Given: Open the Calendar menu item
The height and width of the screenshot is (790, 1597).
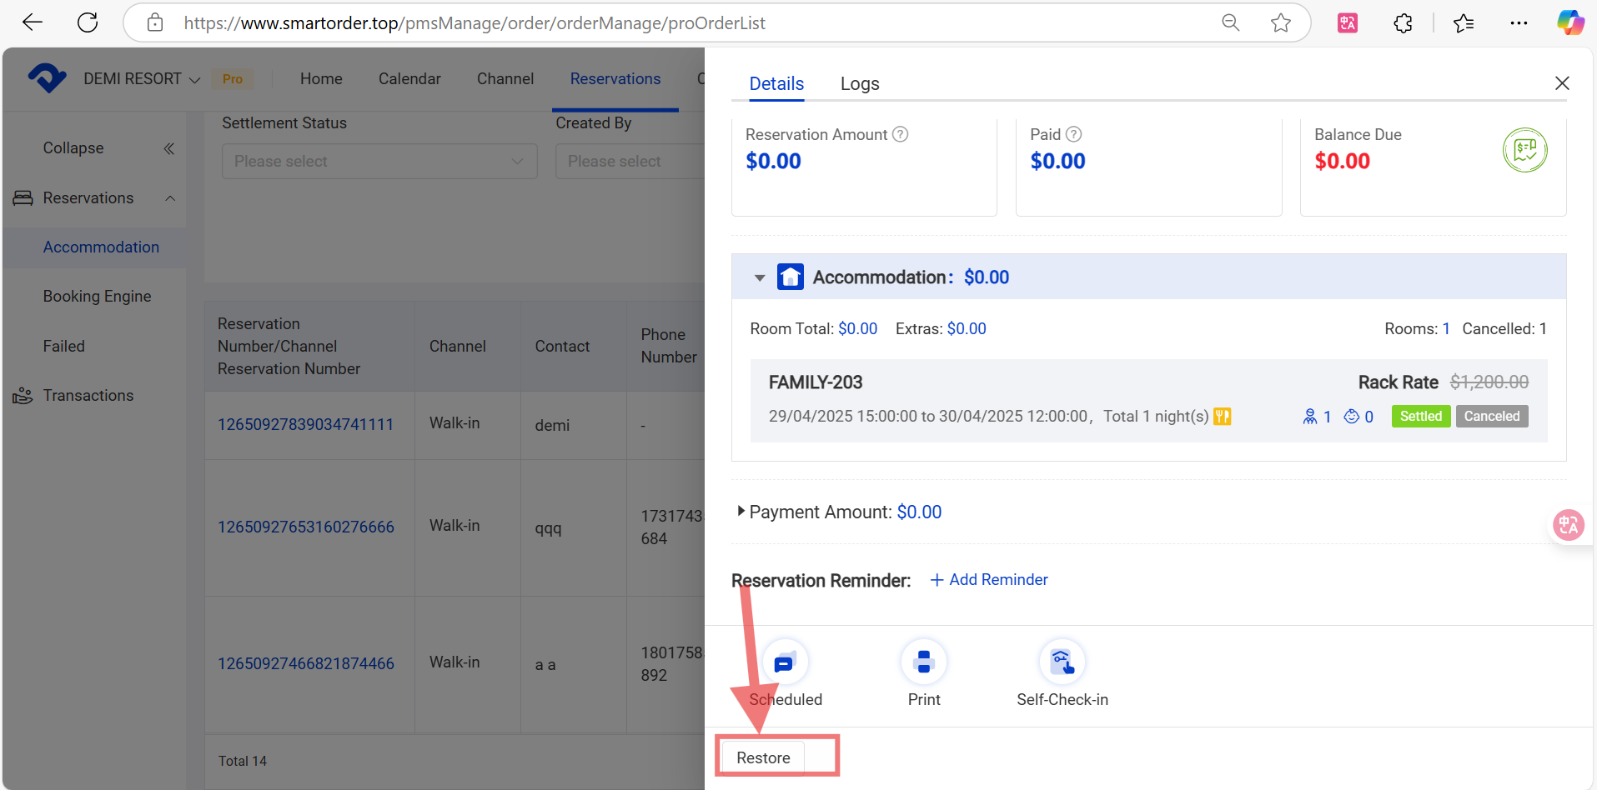Looking at the screenshot, I should tap(409, 79).
